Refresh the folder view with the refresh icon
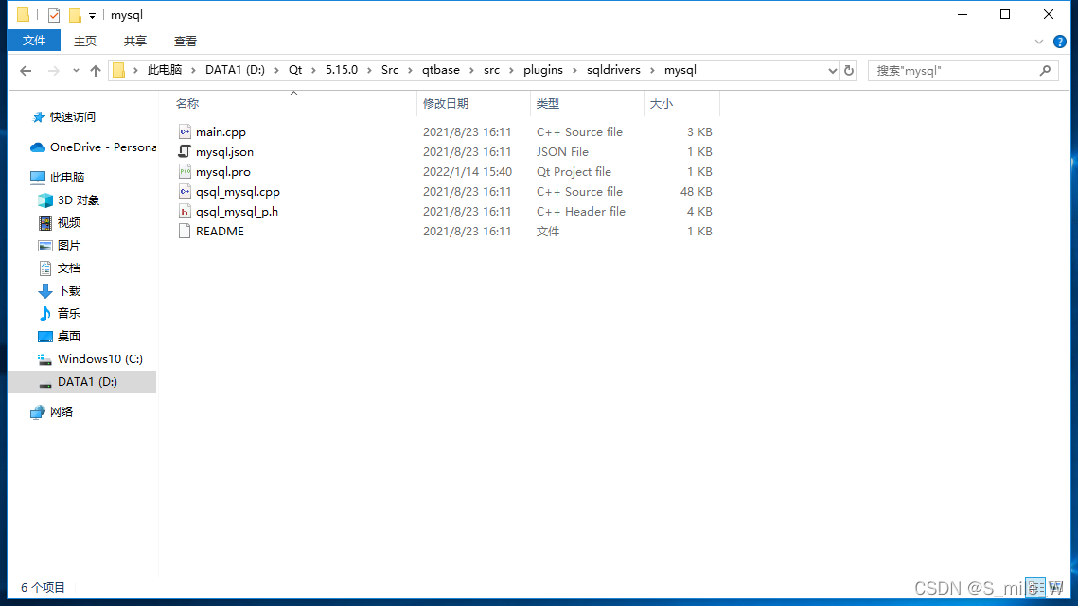Screen dimensions: 1078x606 coord(848,70)
